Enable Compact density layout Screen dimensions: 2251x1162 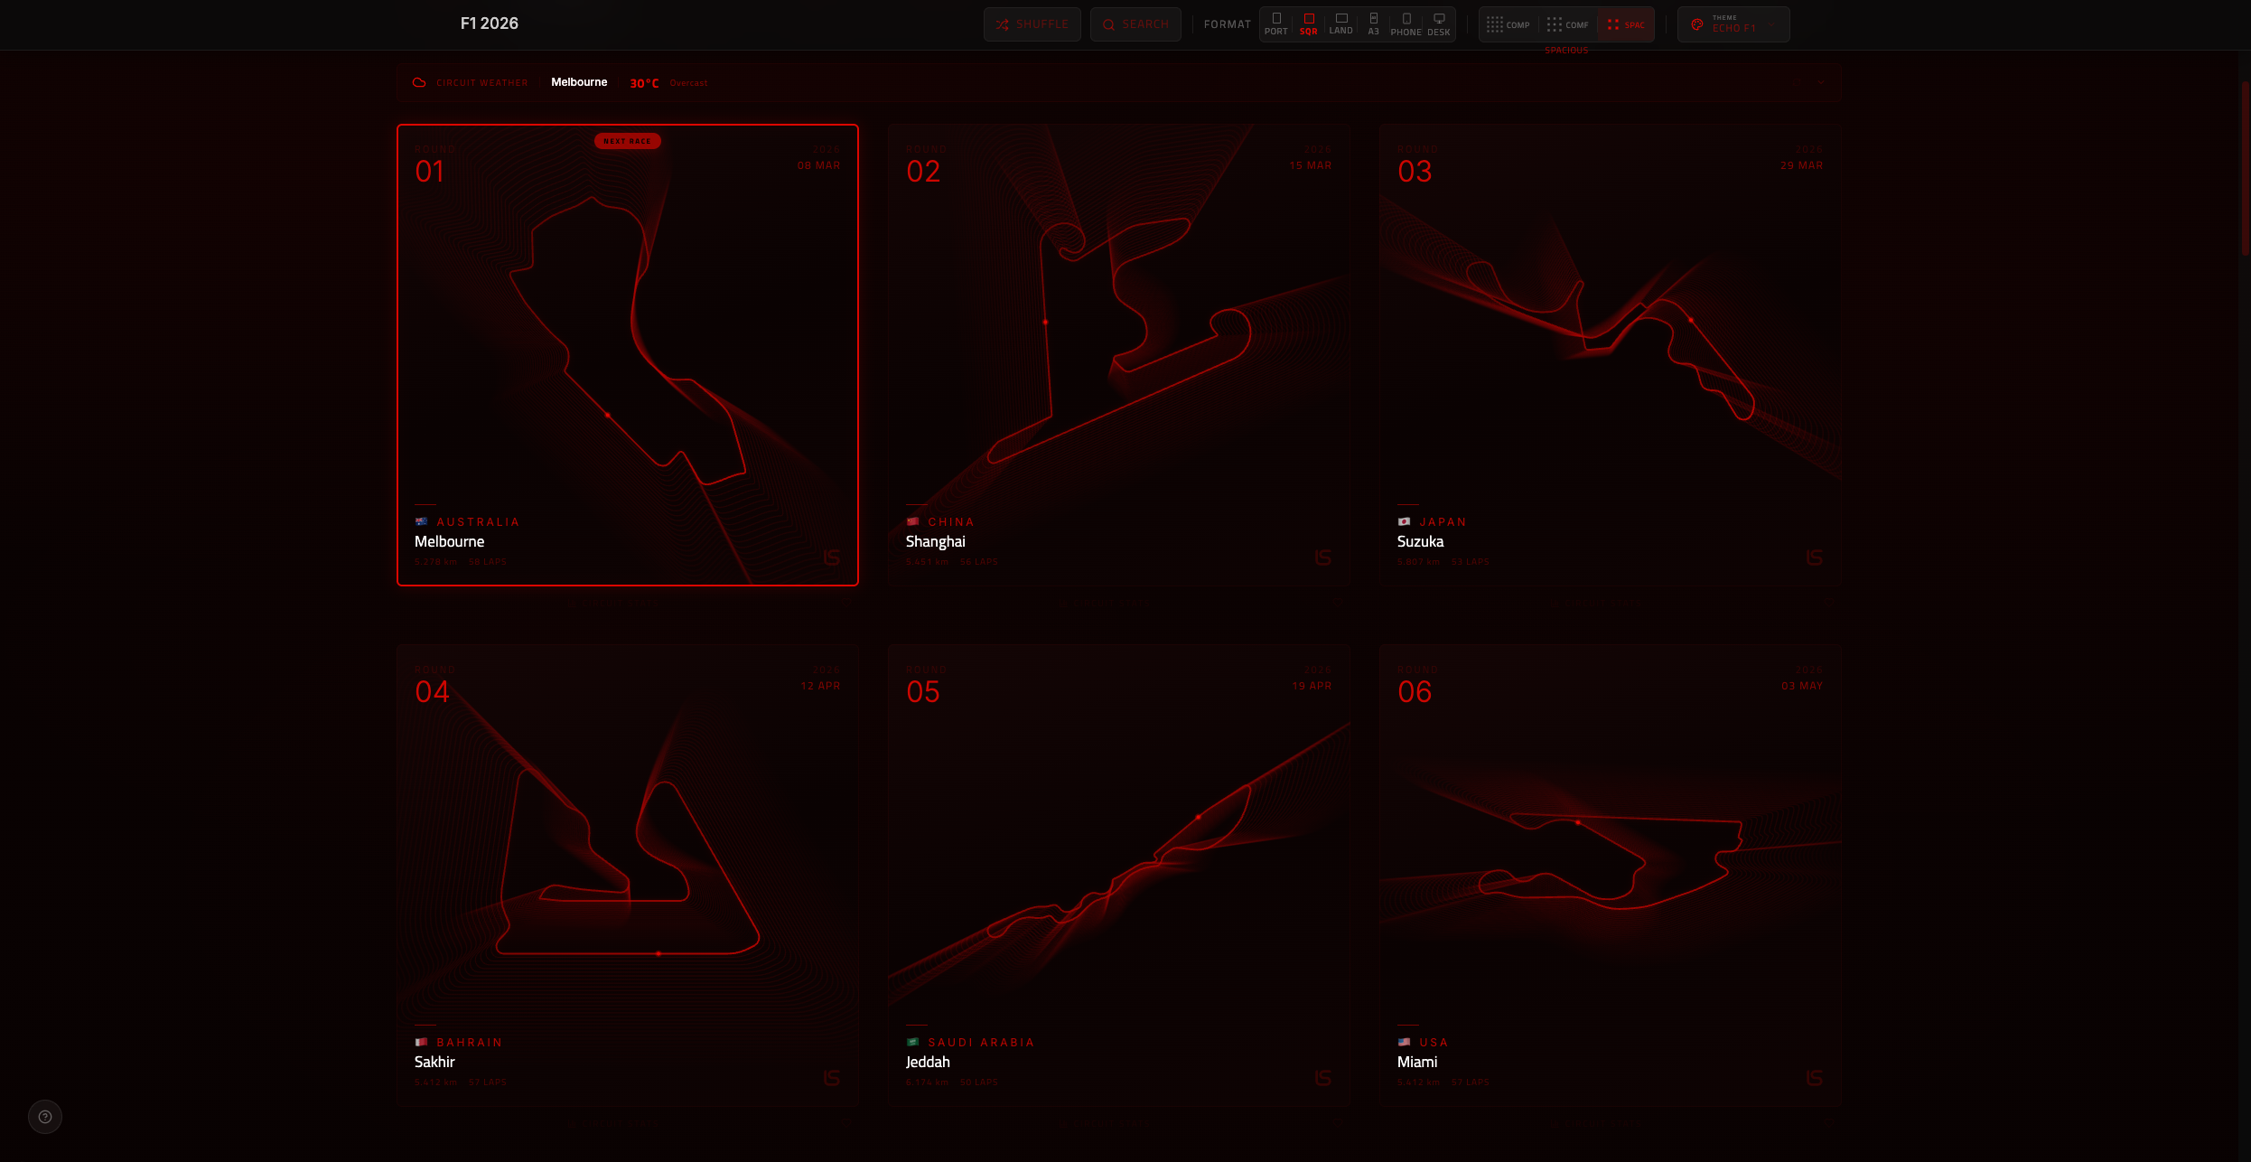click(x=1508, y=24)
